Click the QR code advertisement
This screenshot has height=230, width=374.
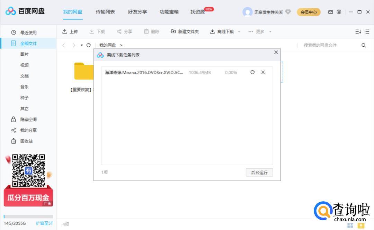28,171
